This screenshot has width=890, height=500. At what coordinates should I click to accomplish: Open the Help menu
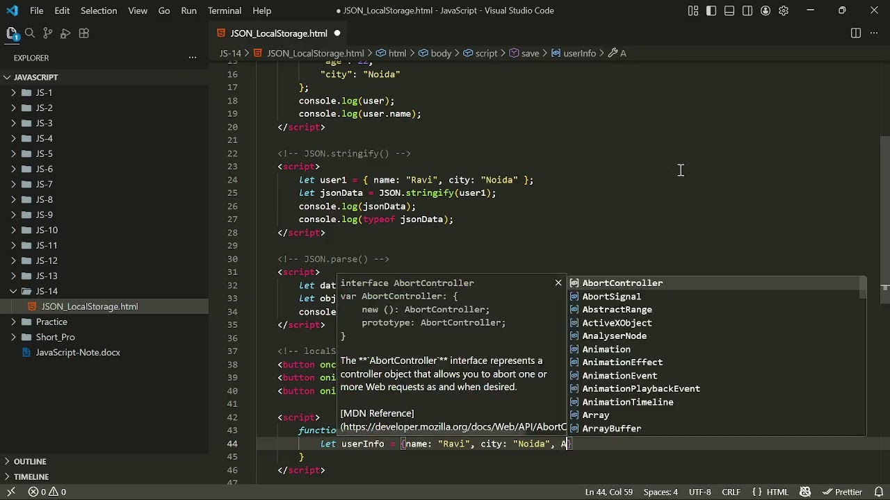[261, 10]
